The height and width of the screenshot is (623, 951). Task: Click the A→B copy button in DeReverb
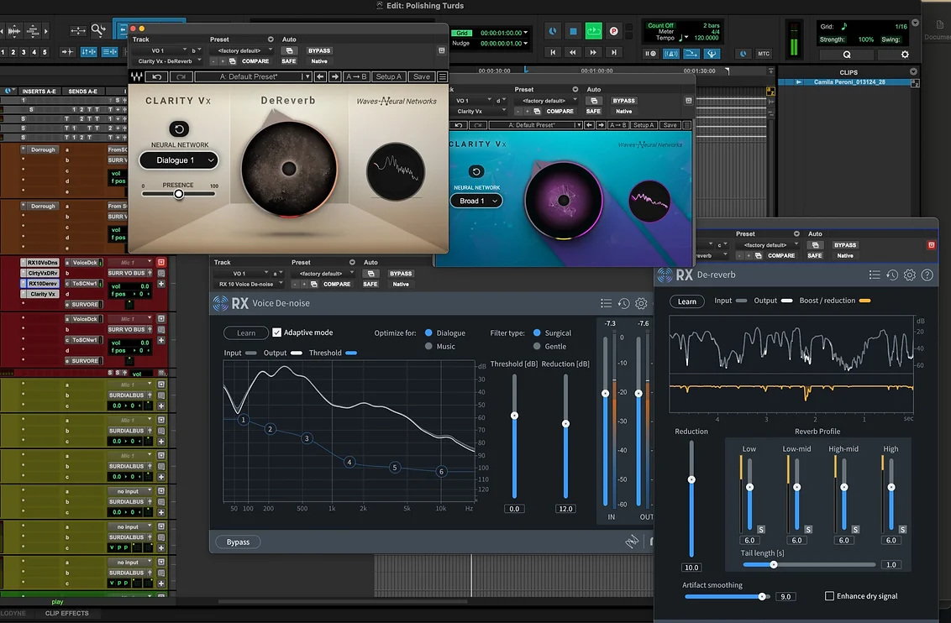point(356,77)
